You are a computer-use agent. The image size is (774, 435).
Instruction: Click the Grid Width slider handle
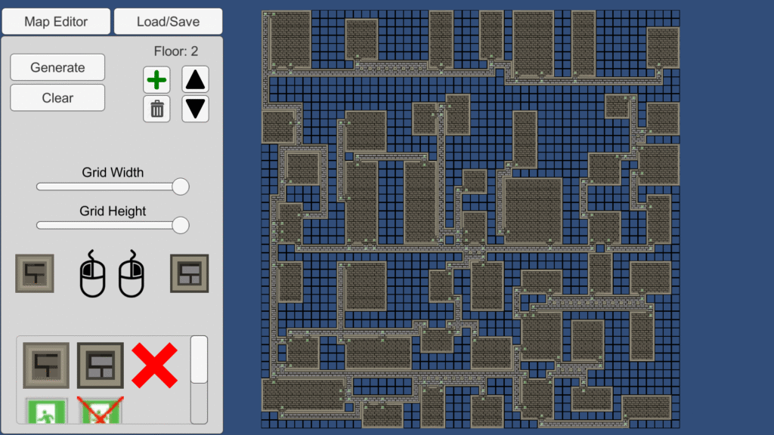181,187
